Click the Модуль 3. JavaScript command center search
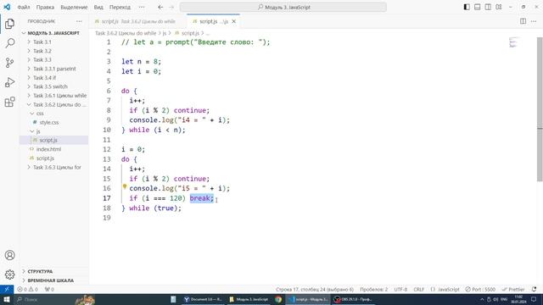The width and height of the screenshot is (543, 305). (283, 7)
